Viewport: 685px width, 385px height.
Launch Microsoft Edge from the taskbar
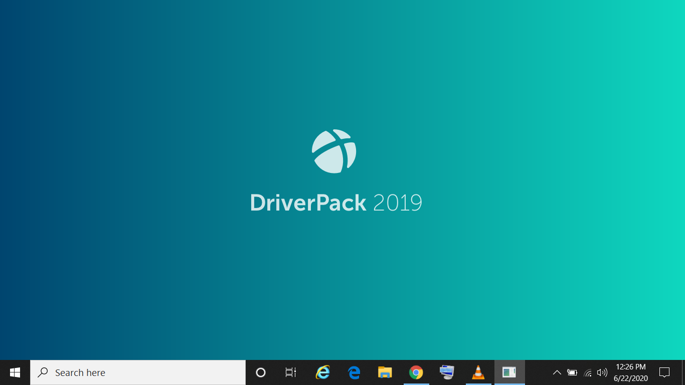click(354, 372)
